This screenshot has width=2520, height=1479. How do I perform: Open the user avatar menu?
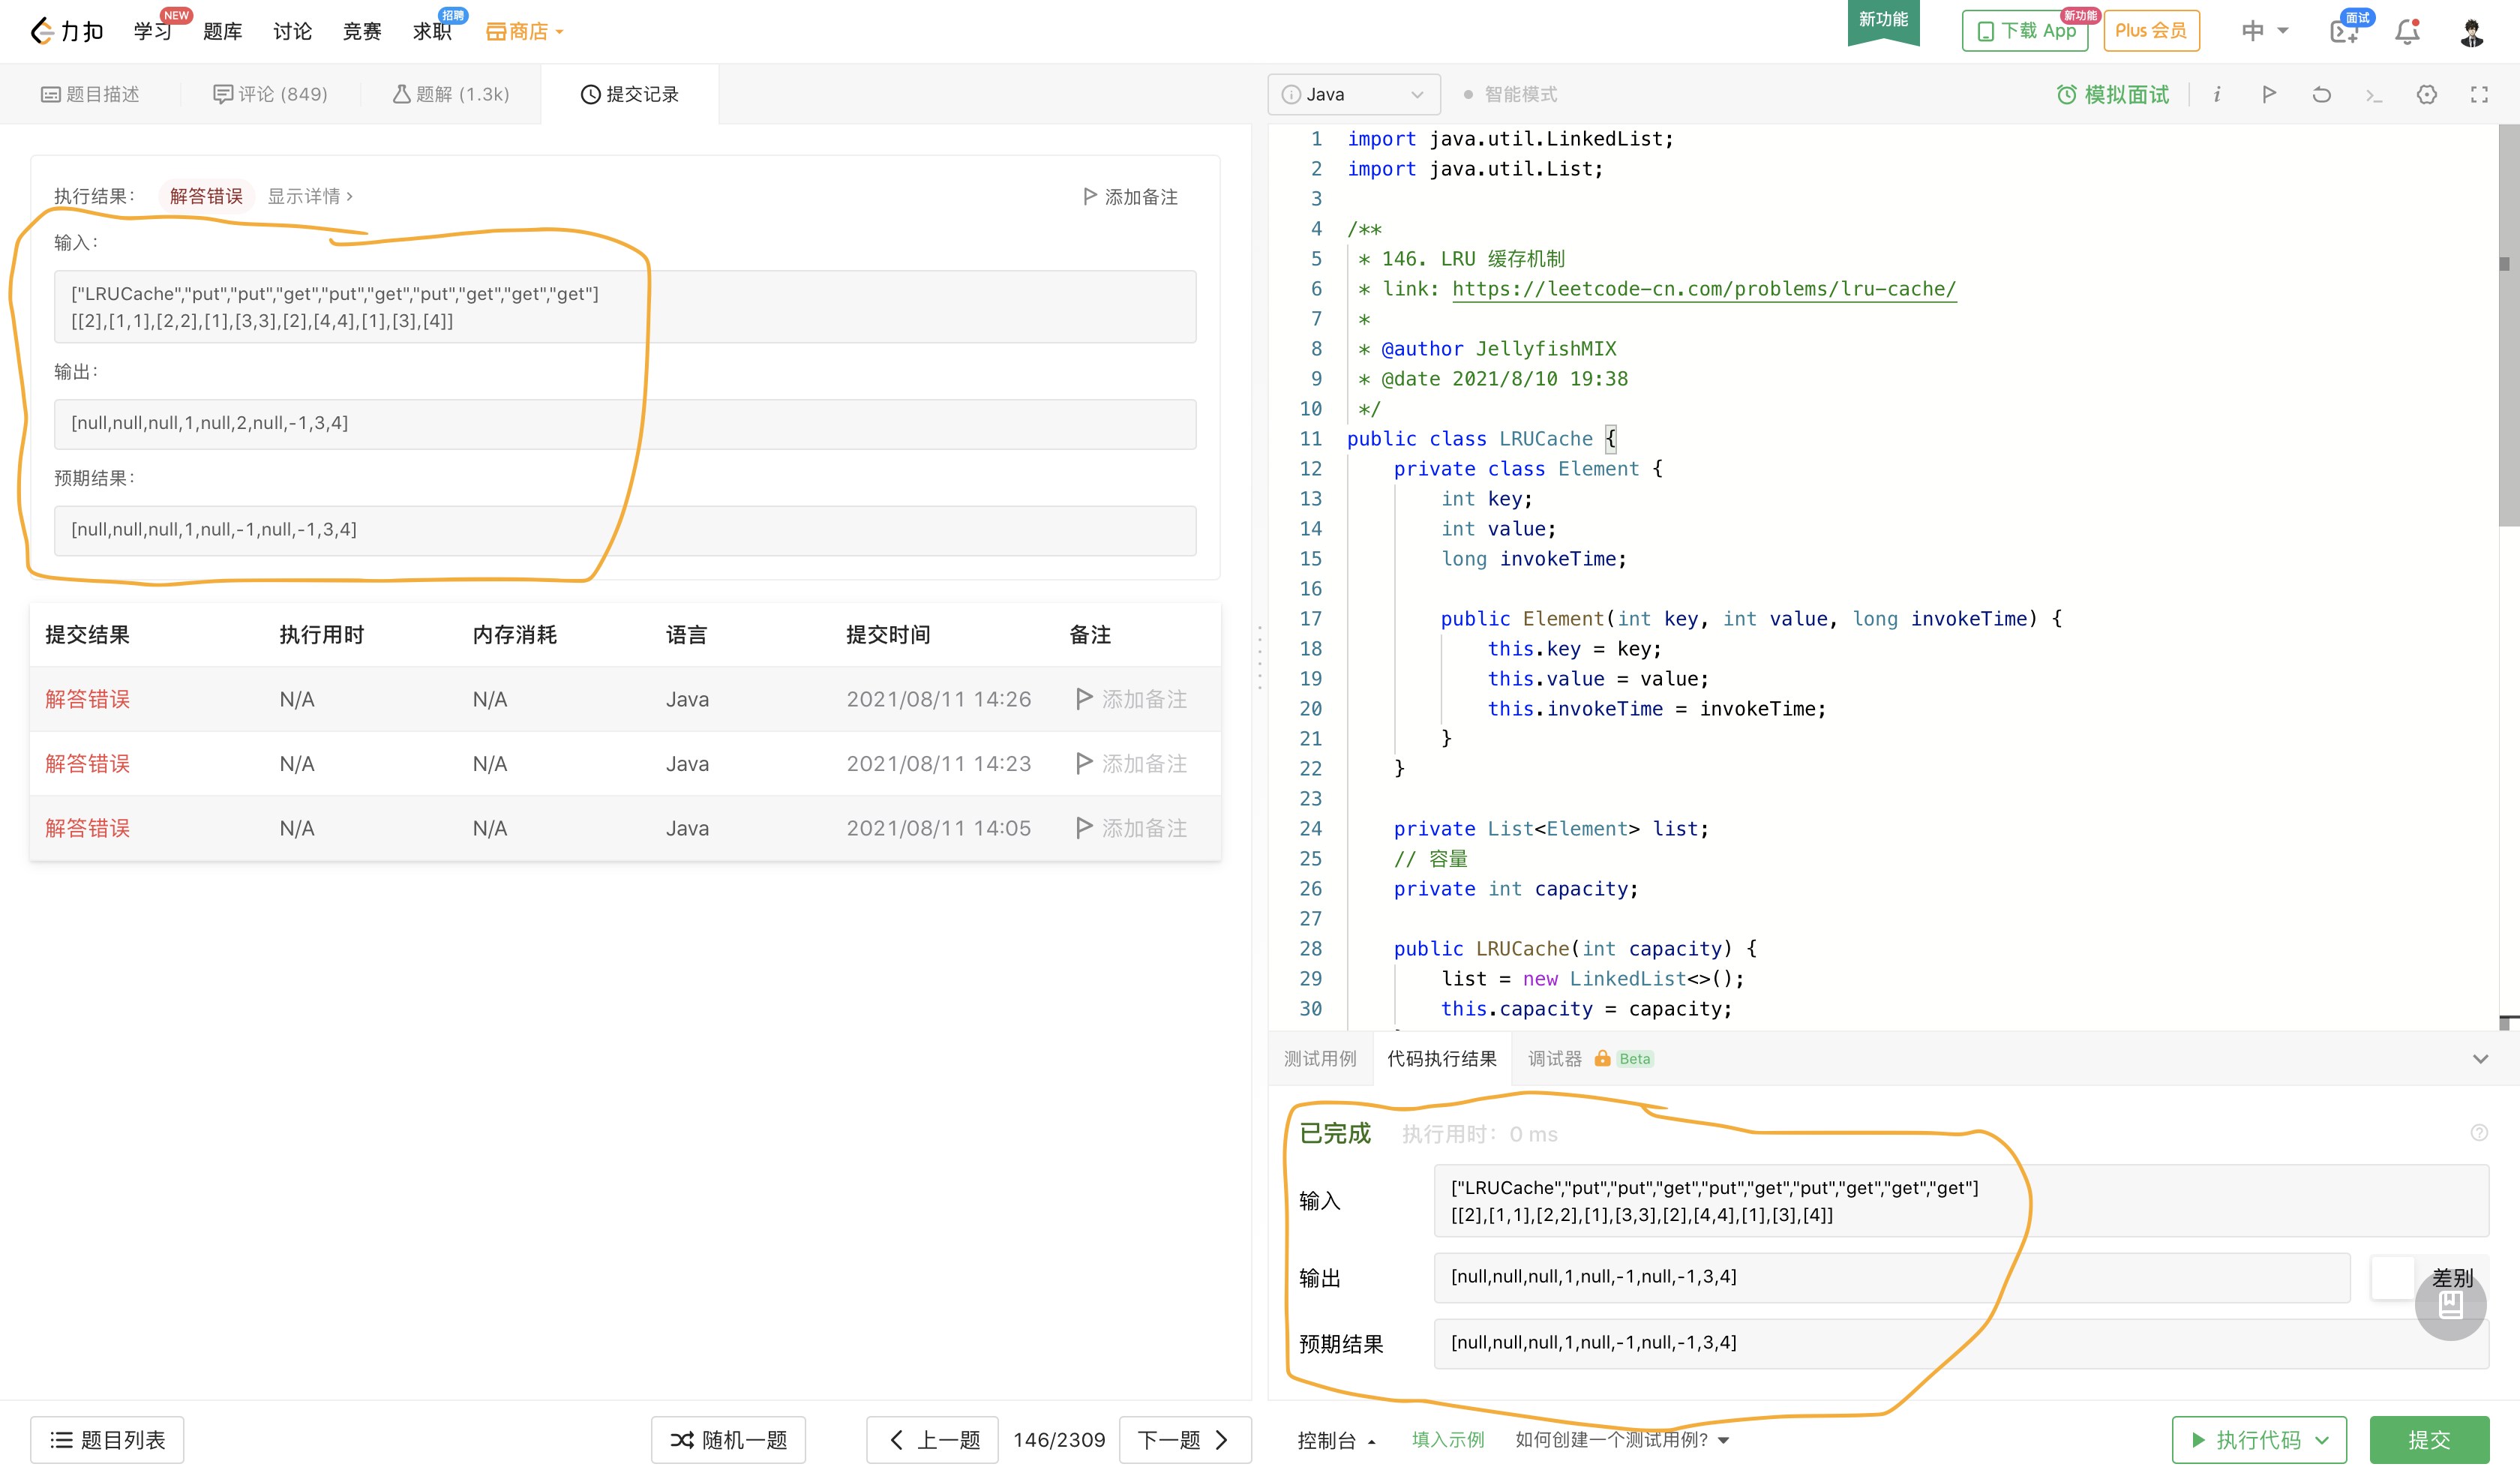click(2472, 32)
